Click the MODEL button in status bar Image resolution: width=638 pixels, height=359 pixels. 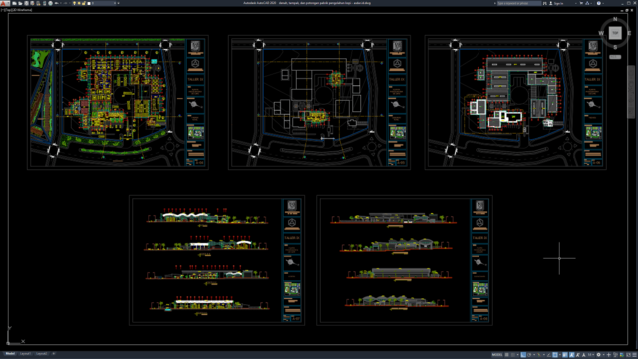click(x=497, y=355)
